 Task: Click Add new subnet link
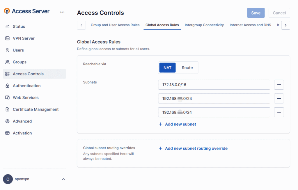(177, 124)
